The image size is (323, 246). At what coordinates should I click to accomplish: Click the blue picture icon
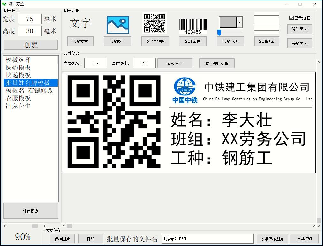(x=118, y=25)
